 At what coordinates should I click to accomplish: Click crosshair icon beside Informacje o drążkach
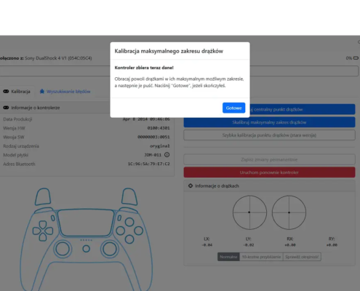pyautogui.click(x=191, y=186)
